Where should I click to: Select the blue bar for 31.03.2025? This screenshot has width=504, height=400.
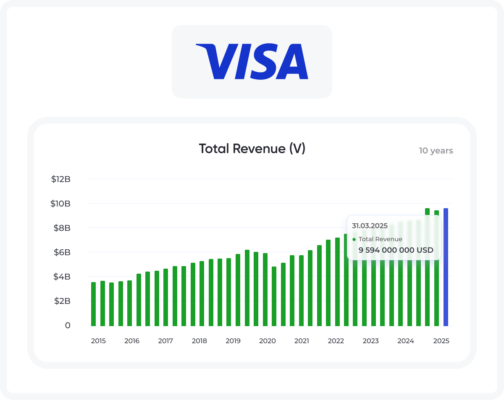coord(446,267)
